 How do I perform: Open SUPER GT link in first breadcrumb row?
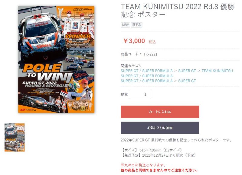pyautogui.click(x=187, y=71)
